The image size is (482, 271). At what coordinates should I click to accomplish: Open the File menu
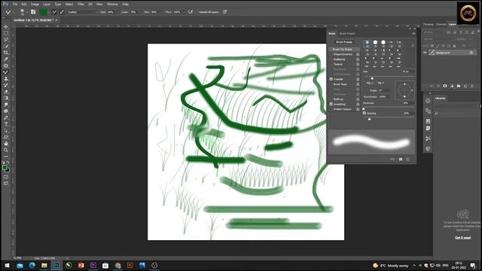point(15,5)
